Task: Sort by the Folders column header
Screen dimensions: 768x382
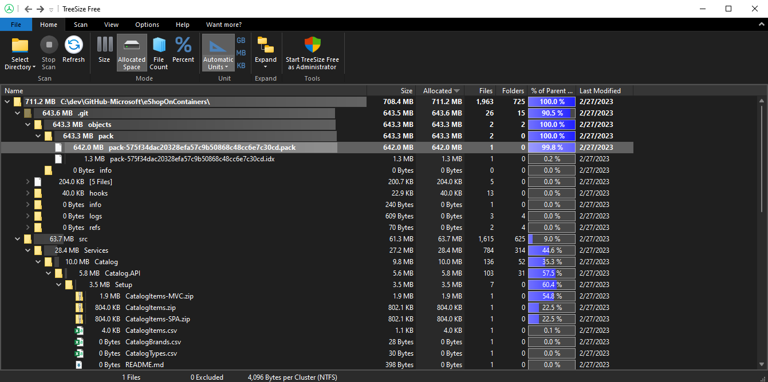Action: pyautogui.click(x=511, y=90)
